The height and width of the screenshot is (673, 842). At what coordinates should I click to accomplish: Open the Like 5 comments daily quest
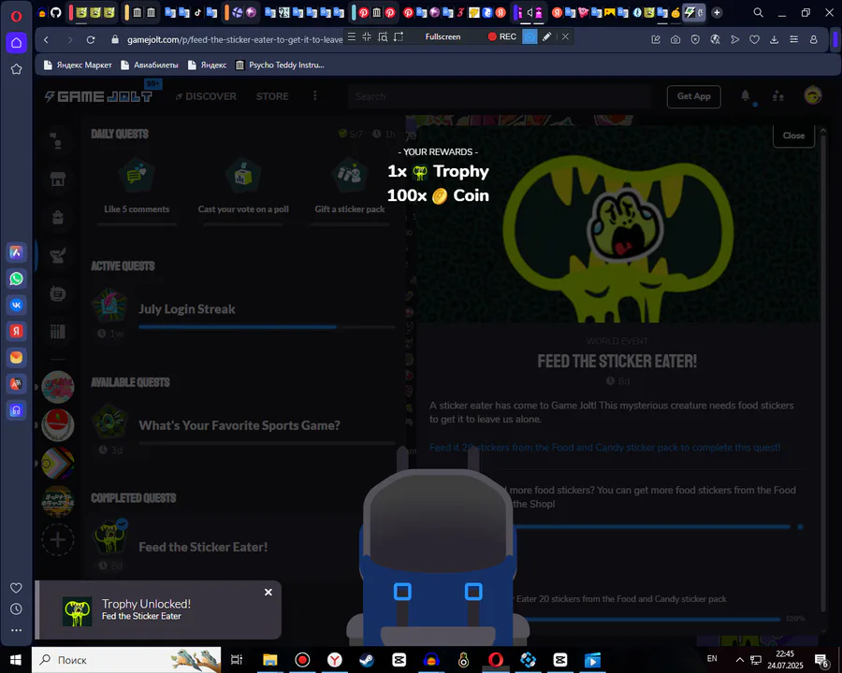point(137,189)
